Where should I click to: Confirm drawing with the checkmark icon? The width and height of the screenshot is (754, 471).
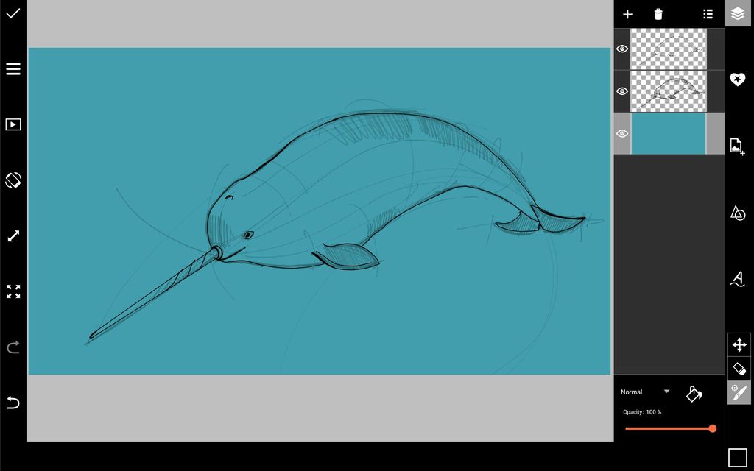tap(13, 13)
